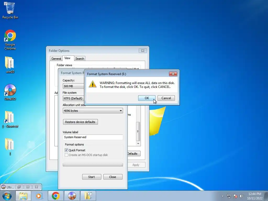268x201 pixels.
Task: Show hidden system tray icons
Action: [222, 196]
